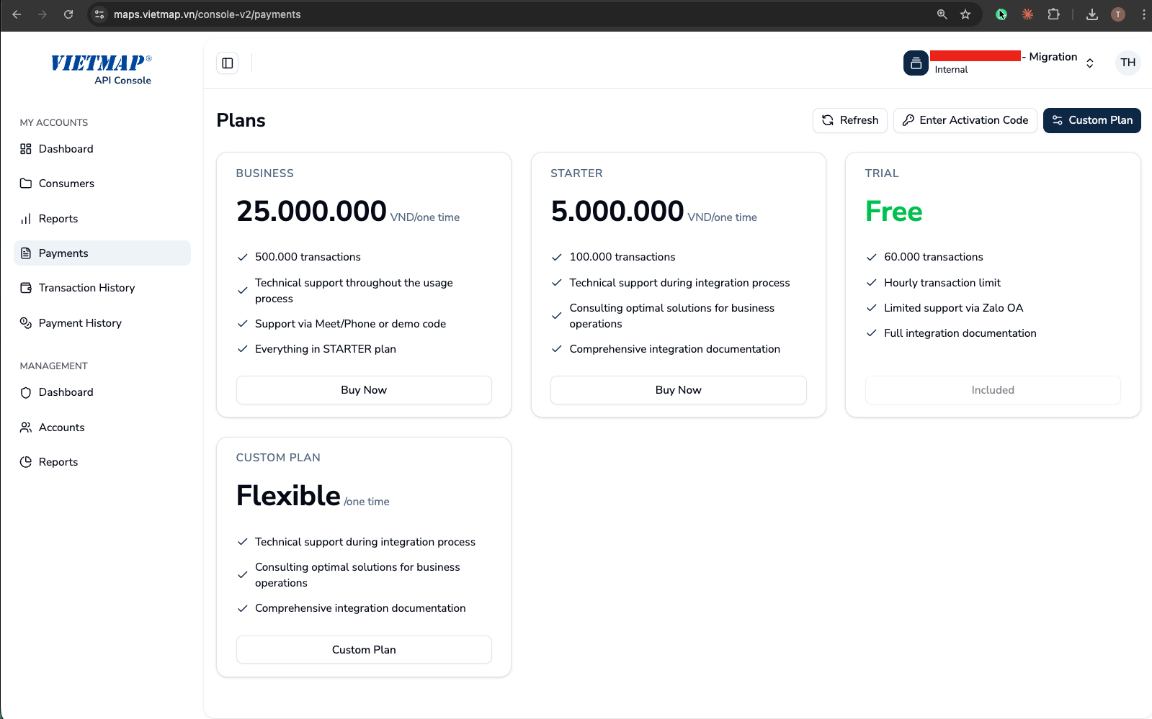Open Dashboard under My Accounts
1152x719 pixels.
pyautogui.click(x=66, y=149)
